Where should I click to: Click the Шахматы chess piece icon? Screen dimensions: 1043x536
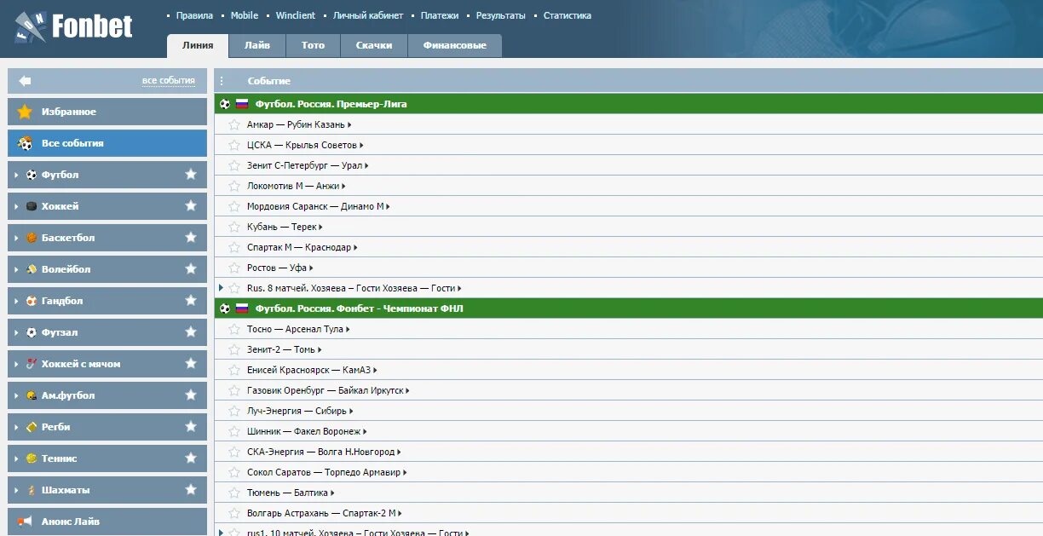(x=32, y=490)
